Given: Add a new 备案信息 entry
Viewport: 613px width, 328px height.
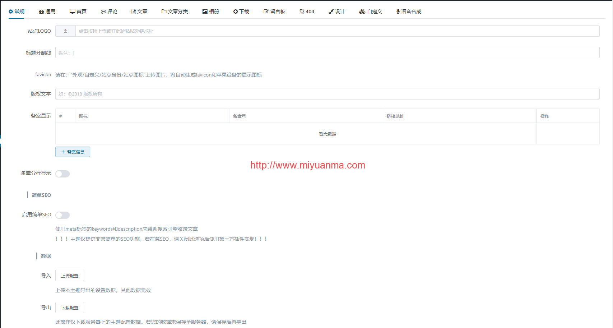Looking at the screenshot, I should pyautogui.click(x=73, y=152).
